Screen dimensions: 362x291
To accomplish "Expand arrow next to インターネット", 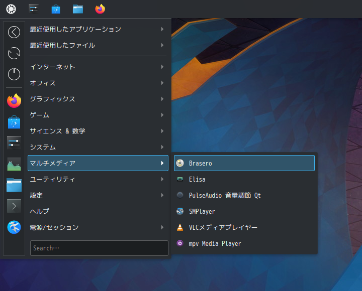I will (x=162, y=67).
